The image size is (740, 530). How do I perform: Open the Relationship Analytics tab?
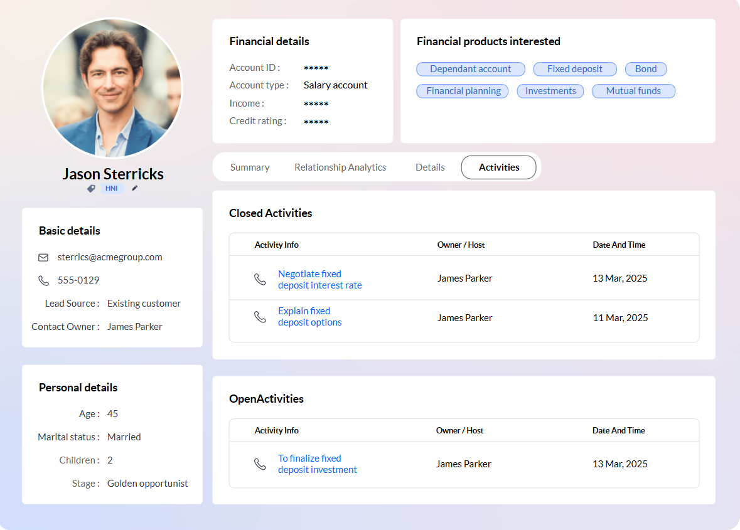340,167
